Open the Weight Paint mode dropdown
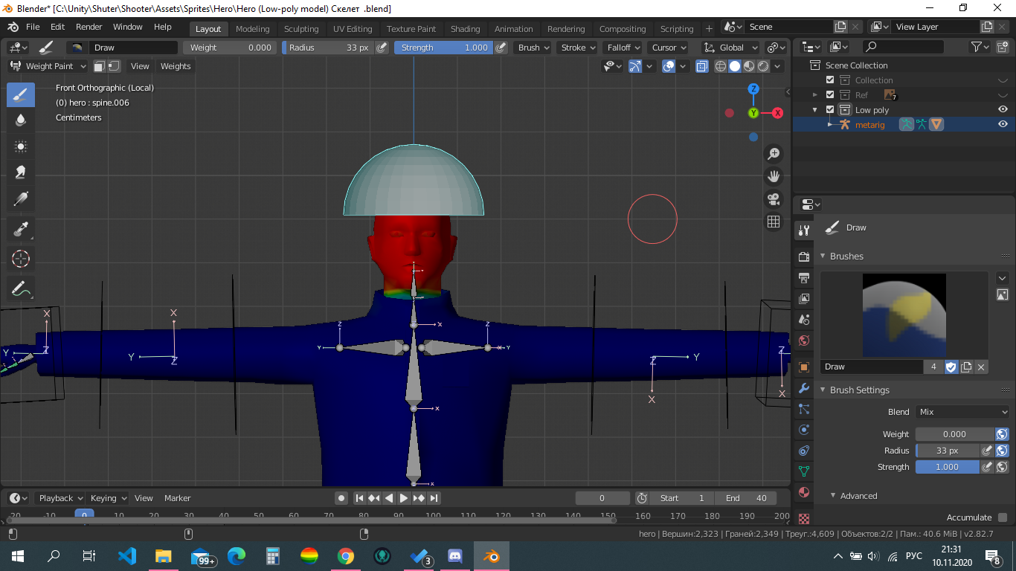This screenshot has width=1016, height=571. (x=48, y=66)
